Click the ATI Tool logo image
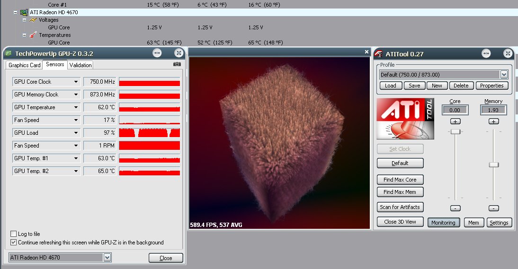 coord(405,119)
